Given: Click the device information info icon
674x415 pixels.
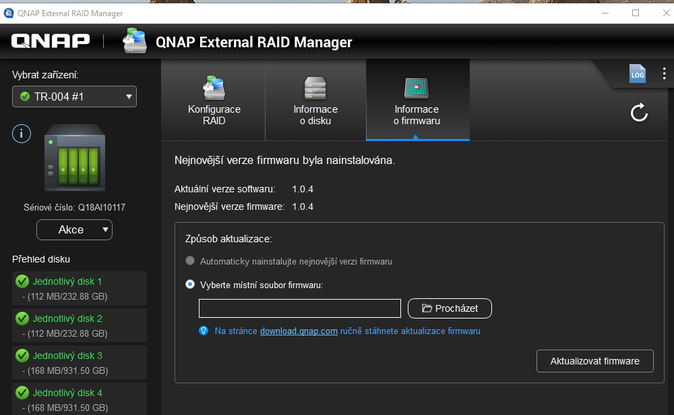Looking at the screenshot, I should click(x=21, y=133).
